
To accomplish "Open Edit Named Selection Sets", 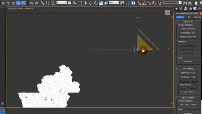I will (160, 3).
